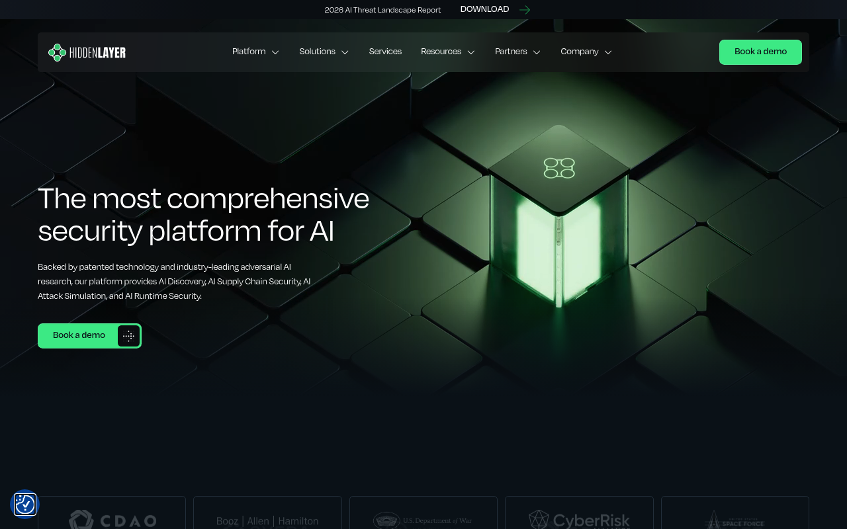Open the cookie consent preferences badge
847x529 pixels.
tap(24, 505)
